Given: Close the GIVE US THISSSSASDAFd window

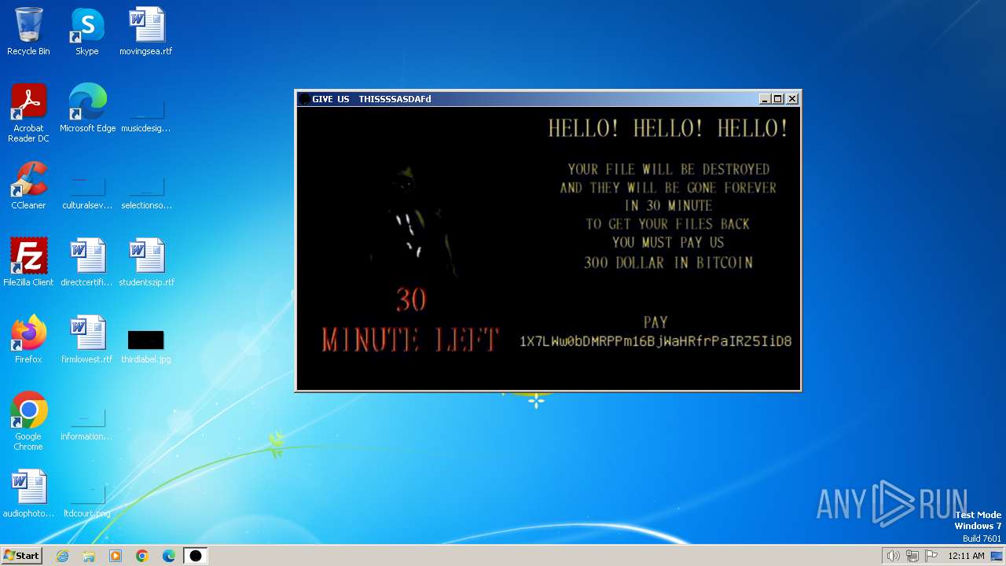Looking at the screenshot, I should point(792,99).
